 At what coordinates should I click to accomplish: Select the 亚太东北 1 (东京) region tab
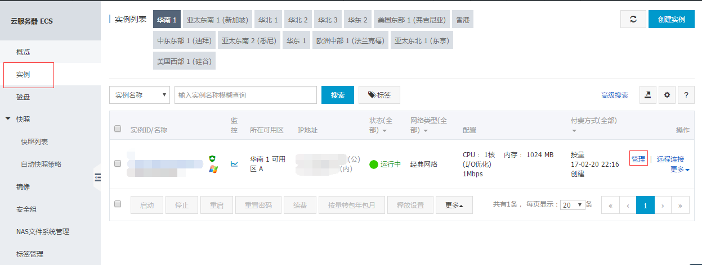[x=422, y=40]
